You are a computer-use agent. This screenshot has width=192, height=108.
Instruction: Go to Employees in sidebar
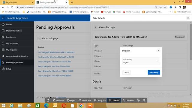(17, 37)
